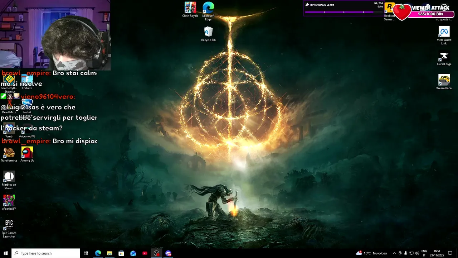Open Microsoft Store from the taskbar
458x258 pixels.
pyautogui.click(x=121, y=253)
